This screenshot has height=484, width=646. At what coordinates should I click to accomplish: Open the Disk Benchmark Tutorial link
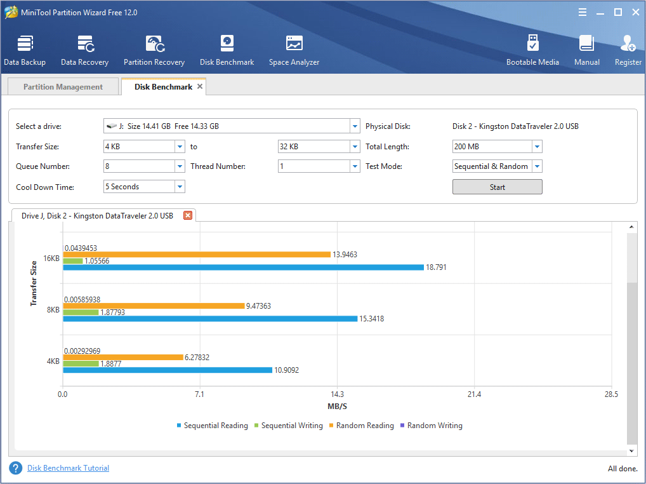(x=69, y=468)
